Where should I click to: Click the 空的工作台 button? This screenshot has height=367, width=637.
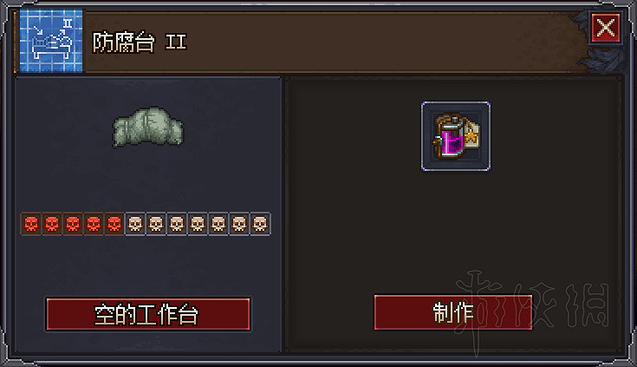(148, 314)
